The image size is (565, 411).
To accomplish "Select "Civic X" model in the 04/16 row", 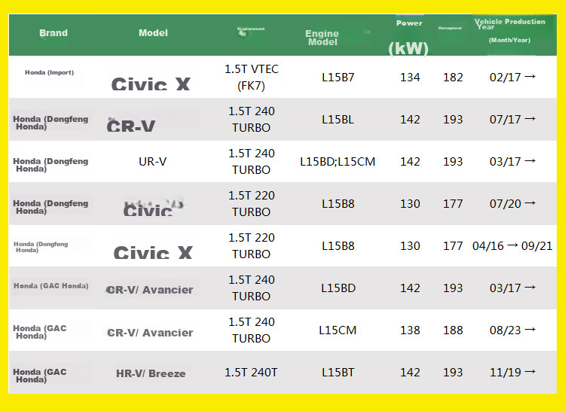I will tap(153, 252).
